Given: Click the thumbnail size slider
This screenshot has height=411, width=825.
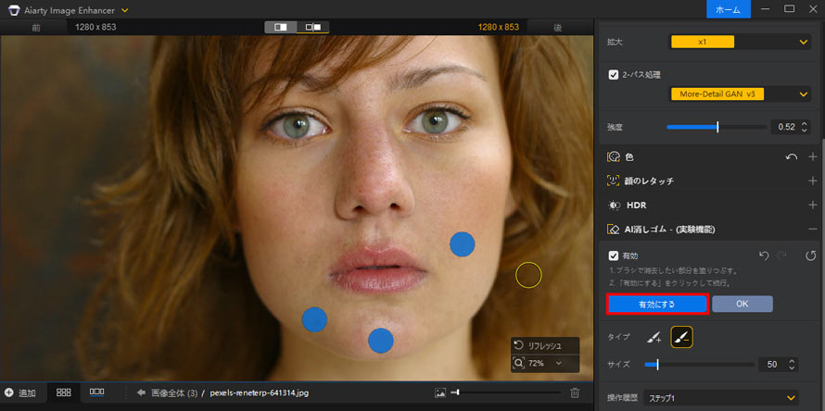Looking at the screenshot, I should (505, 392).
